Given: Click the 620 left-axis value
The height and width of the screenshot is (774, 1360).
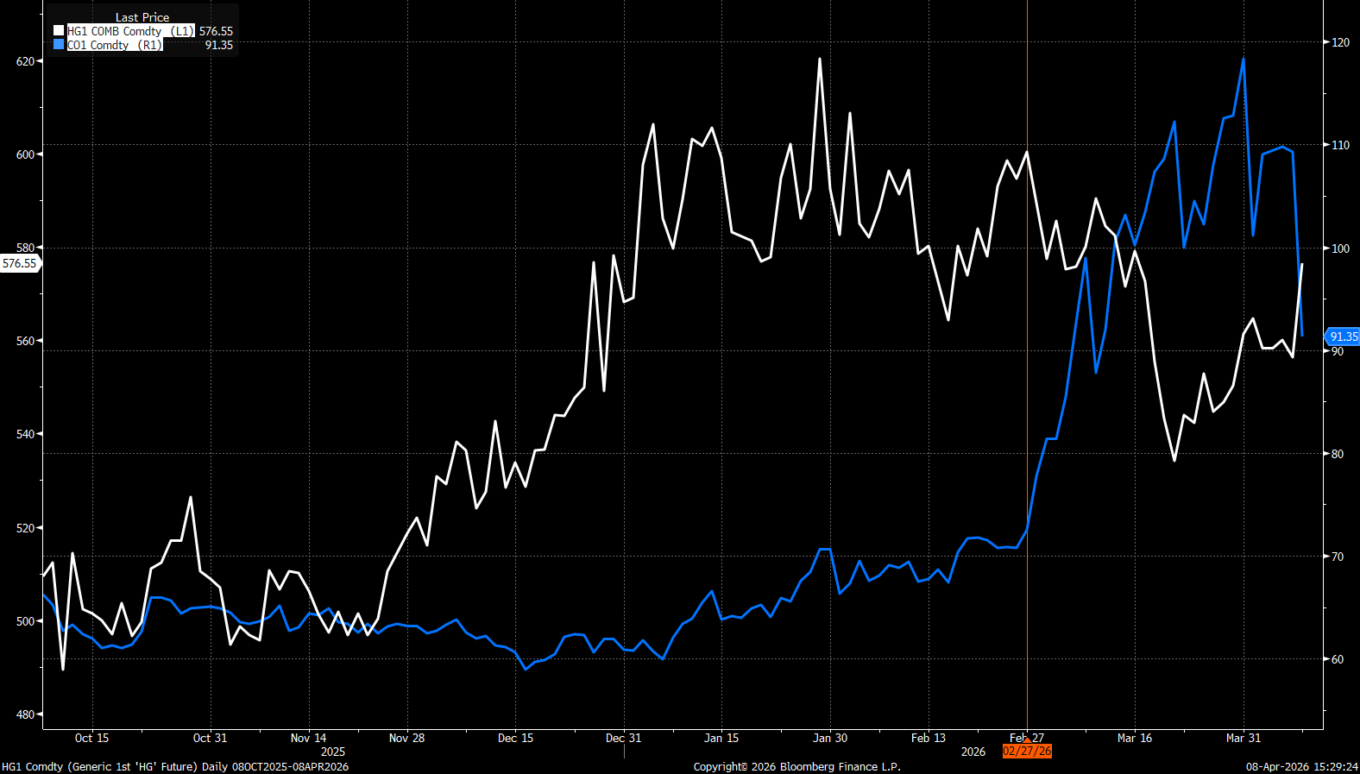Looking at the screenshot, I should pyautogui.click(x=25, y=61).
